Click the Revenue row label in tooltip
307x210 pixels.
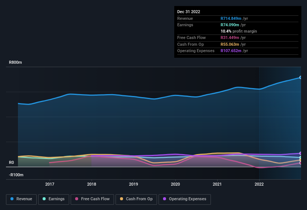coord(185,18)
